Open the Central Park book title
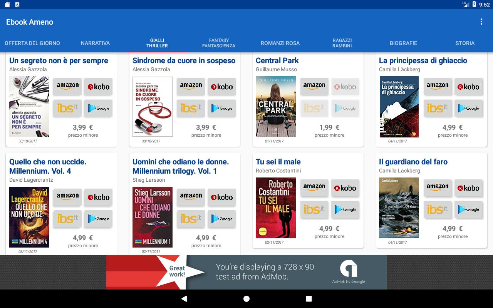This screenshot has height=308, width=493. [x=277, y=60]
